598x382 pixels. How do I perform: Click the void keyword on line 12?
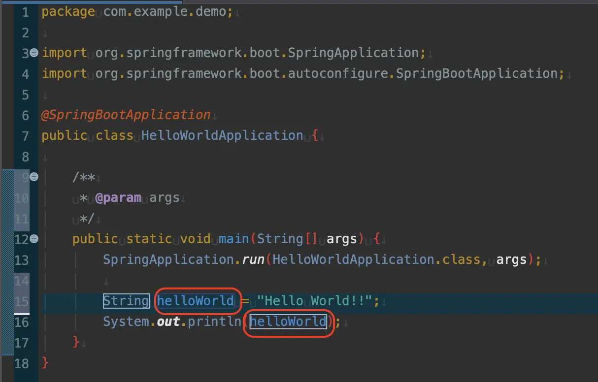(x=196, y=239)
